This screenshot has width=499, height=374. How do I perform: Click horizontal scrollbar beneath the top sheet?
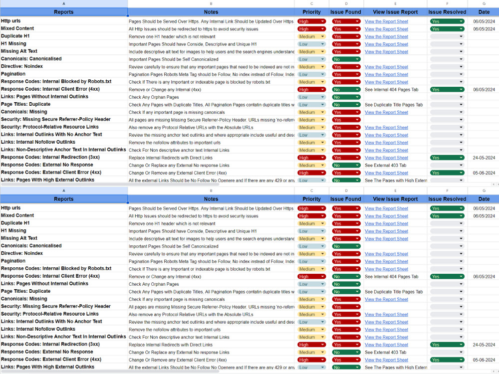point(110,184)
